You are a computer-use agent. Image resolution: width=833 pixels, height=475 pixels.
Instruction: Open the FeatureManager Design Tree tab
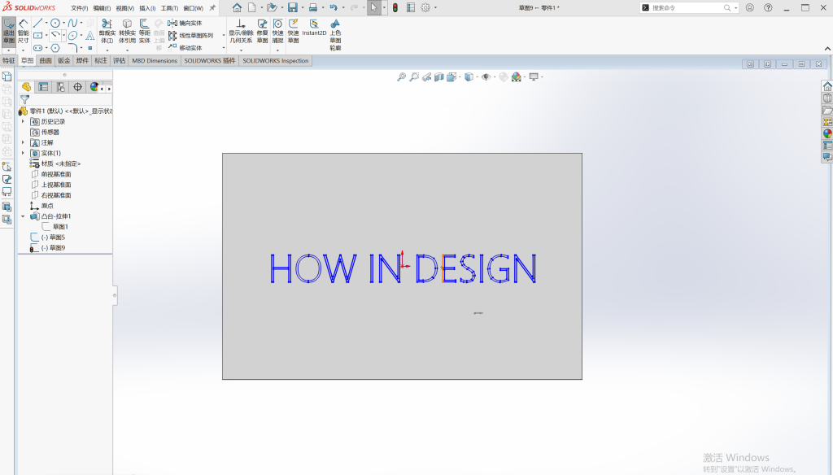26,87
